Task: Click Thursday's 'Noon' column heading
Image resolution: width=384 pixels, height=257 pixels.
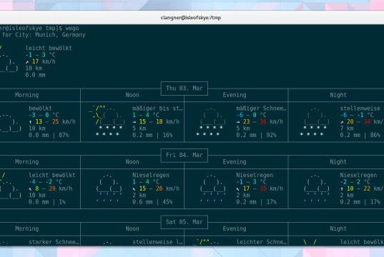Action: click(x=132, y=95)
